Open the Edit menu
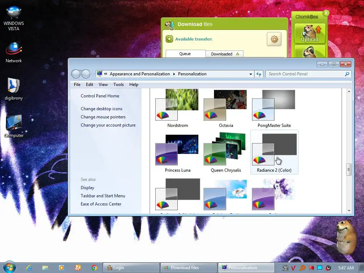 click(89, 85)
